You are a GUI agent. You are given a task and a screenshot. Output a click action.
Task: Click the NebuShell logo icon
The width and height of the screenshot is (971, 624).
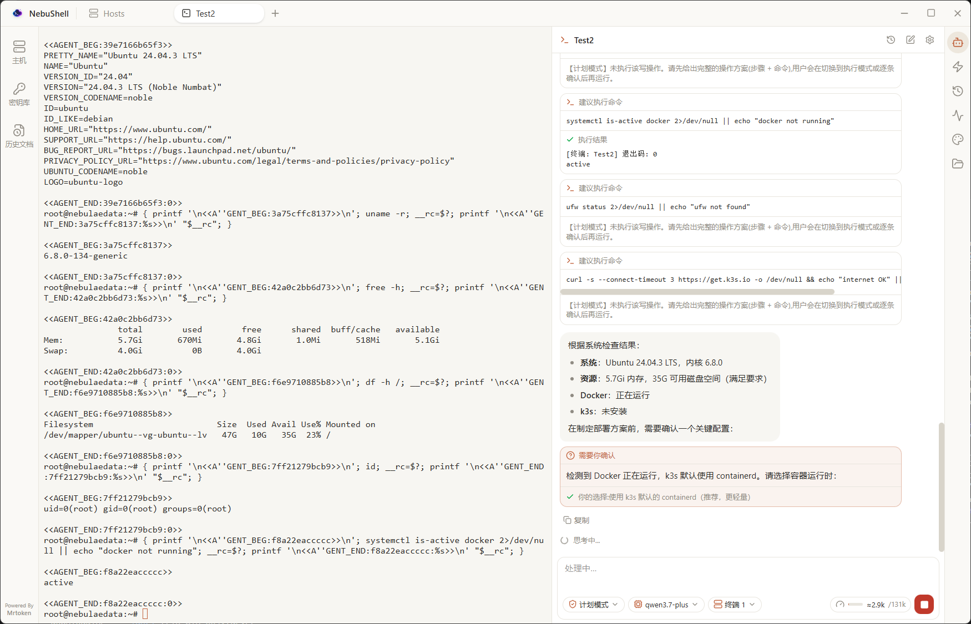click(x=18, y=13)
